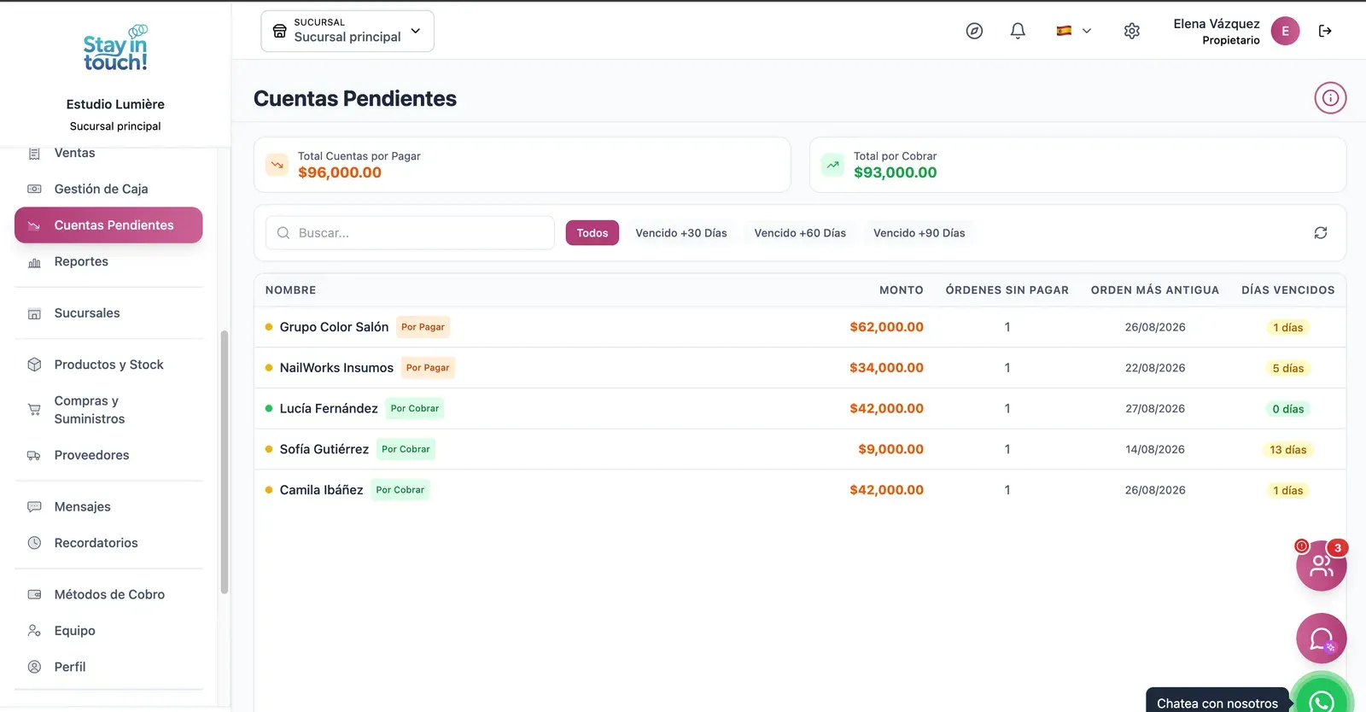Click the Total Cuentas por Pagar trend icon
Viewport: 1366px width, 712px height.
click(x=277, y=165)
